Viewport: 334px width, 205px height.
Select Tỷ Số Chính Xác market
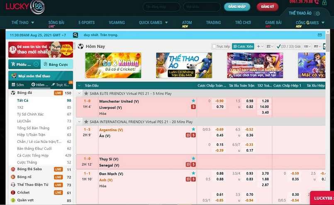click(x=30, y=114)
